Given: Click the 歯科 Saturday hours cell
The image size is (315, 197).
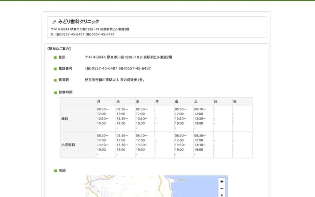Looking at the screenshot, I should coord(203,119).
